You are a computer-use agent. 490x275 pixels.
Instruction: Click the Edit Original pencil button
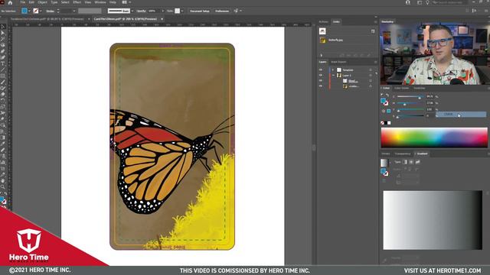pyautogui.click(x=369, y=55)
